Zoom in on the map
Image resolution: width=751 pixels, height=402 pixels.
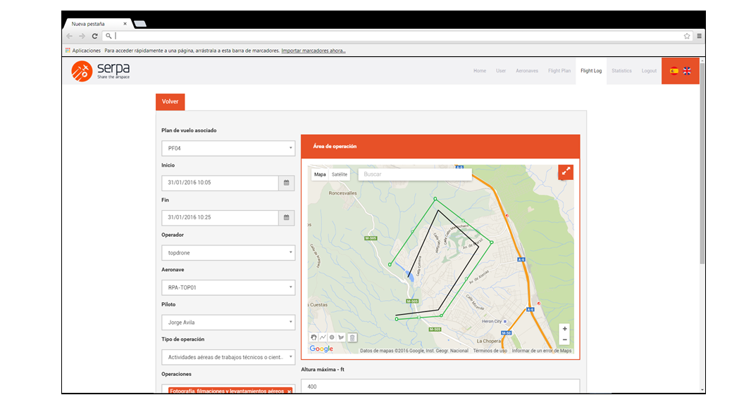[x=565, y=329]
